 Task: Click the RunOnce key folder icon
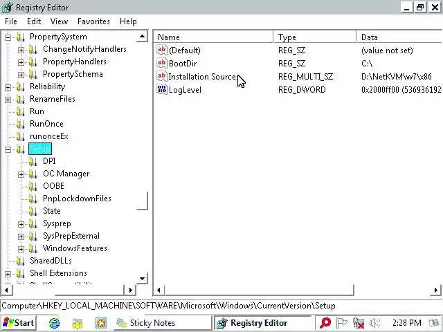point(20,124)
